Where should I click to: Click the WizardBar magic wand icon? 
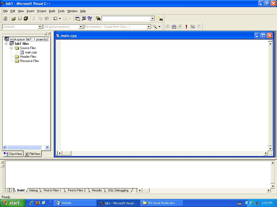(x=155, y=27)
